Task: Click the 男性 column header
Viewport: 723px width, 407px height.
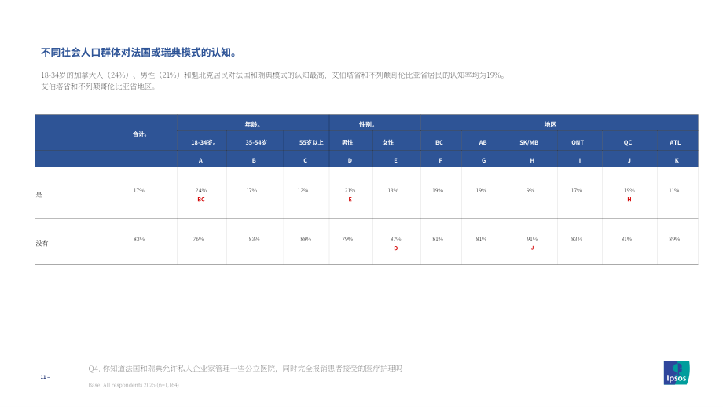Action: (347, 142)
